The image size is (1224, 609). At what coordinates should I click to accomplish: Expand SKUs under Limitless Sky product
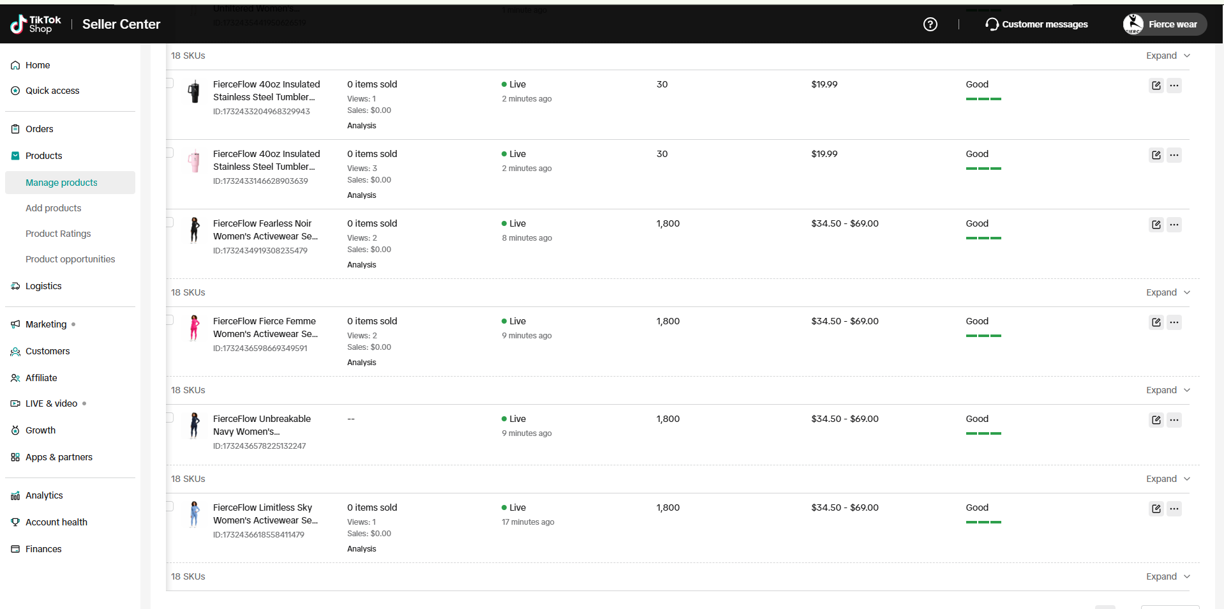tap(1168, 576)
